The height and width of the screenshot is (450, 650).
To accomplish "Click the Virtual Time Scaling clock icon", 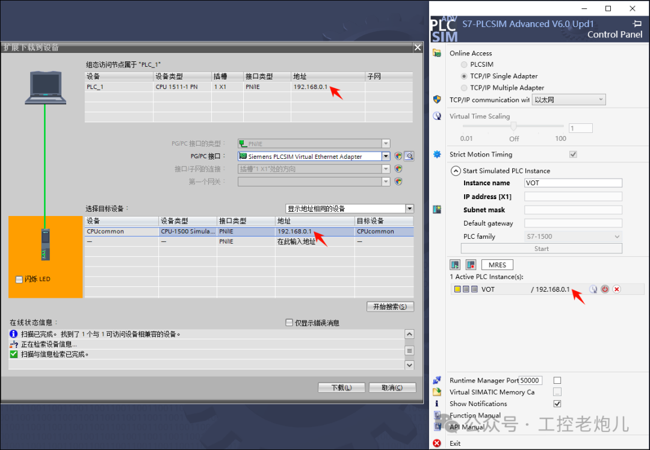I will (x=437, y=116).
